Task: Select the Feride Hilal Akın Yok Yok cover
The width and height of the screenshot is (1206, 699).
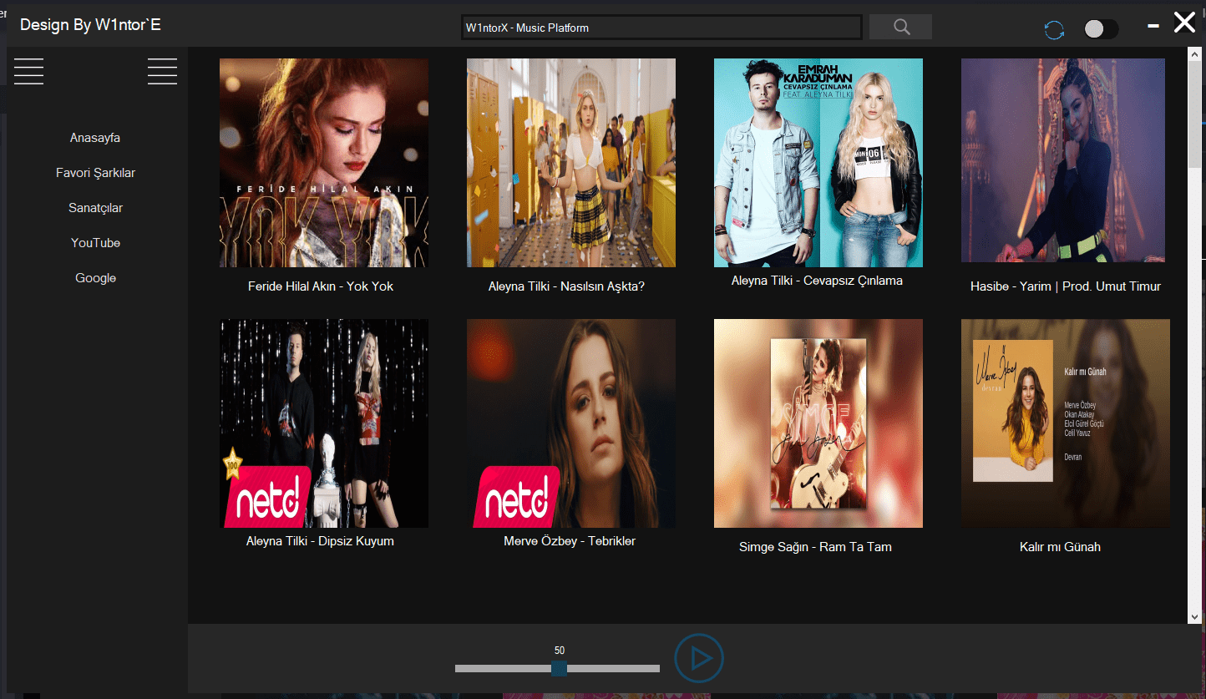Action: [x=324, y=163]
